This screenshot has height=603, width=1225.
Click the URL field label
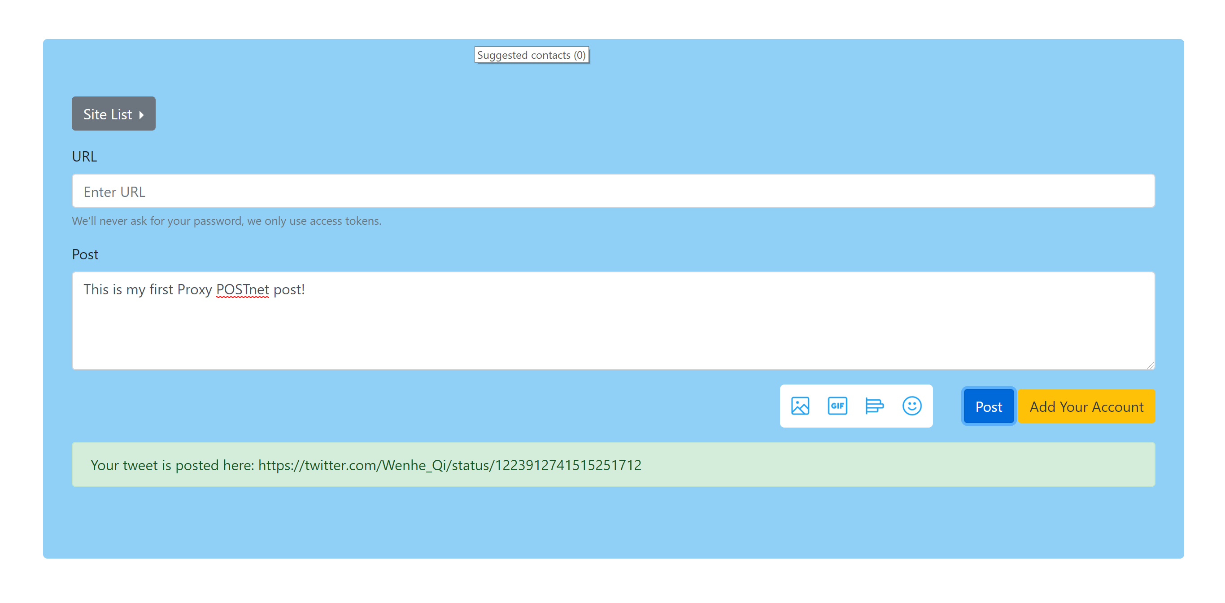tap(84, 157)
